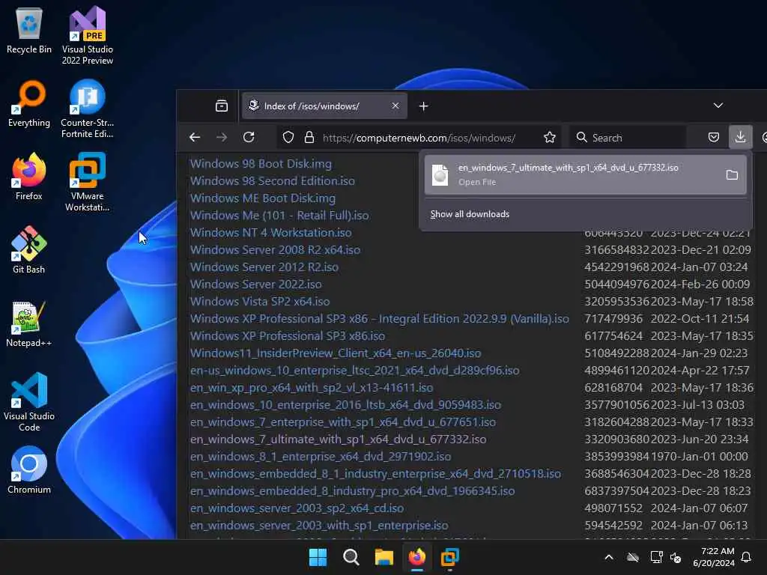Bookmark this page with the star icon
The image size is (767, 575).
[x=549, y=138]
